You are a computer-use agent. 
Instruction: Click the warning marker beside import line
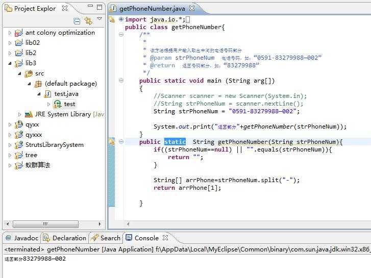click(x=112, y=19)
